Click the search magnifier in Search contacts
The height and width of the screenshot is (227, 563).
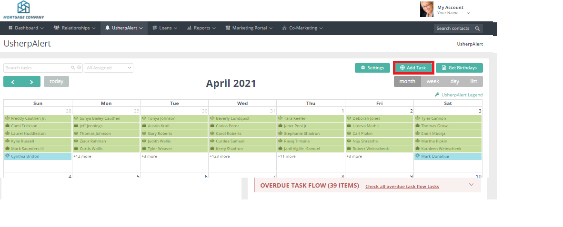click(477, 28)
